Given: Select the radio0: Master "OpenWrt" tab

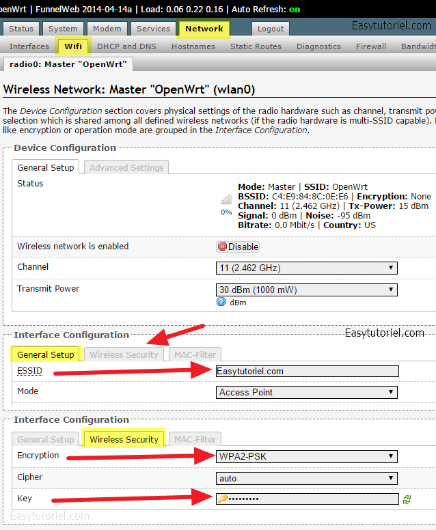Looking at the screenshot, I should (x=68, y=64).
